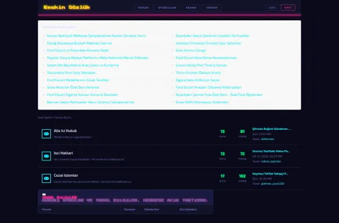Open last post Sınırsız YouTube Video Pa...
This screenshot has height=223, width=339.
(x=271, y=151)
